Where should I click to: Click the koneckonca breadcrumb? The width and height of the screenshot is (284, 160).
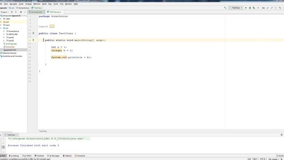pos(23,8)
